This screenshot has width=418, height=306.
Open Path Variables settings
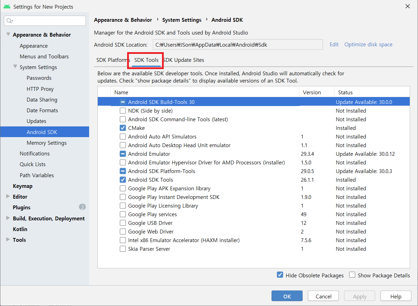tap(37, 175)
